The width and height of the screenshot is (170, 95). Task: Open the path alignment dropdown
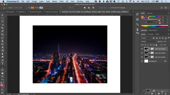point(89,8)
